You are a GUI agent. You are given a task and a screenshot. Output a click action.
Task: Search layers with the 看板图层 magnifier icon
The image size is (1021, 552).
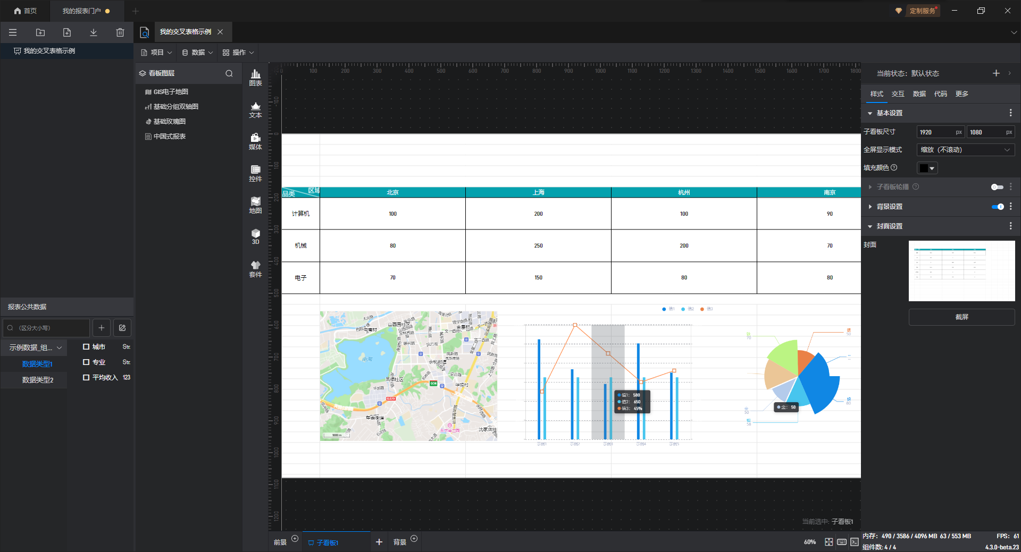click(x=229, y=73)
